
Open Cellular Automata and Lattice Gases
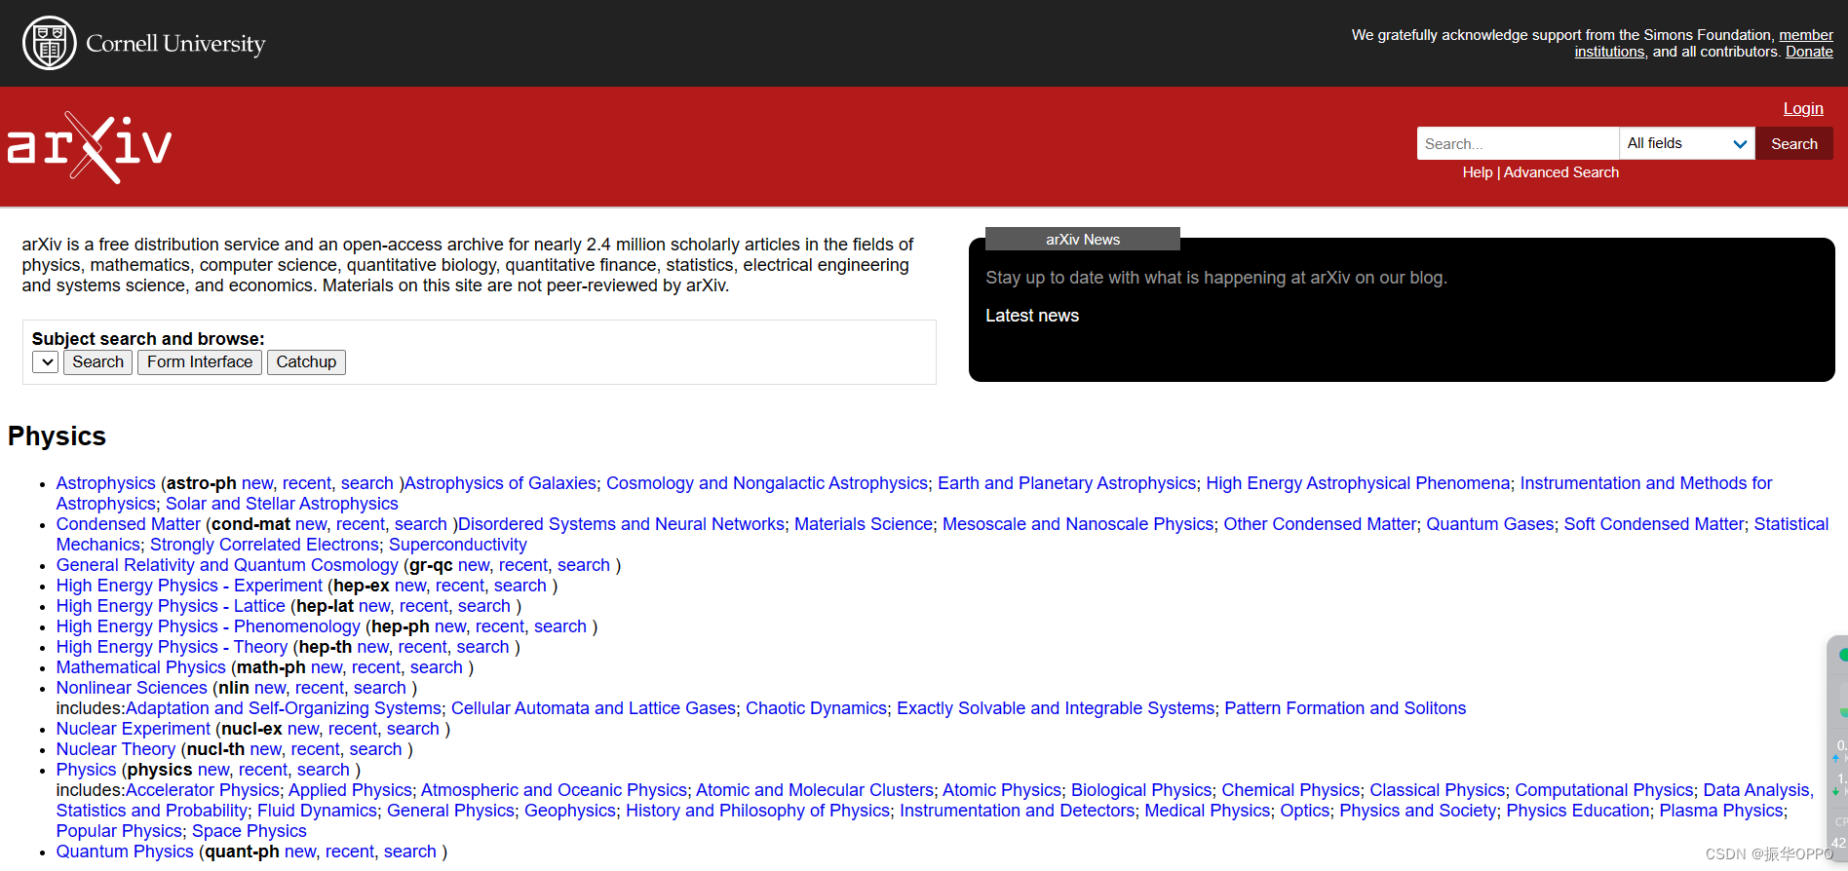[594, 708]
